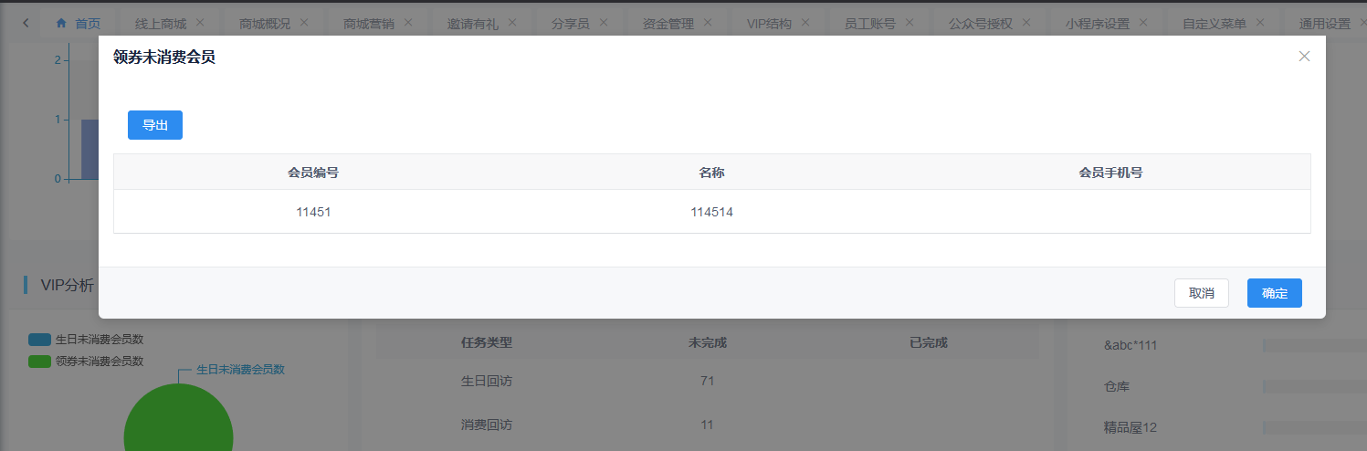Switch to the 通用设置 tab

point(1324,23)
